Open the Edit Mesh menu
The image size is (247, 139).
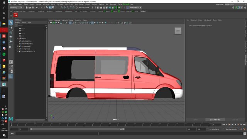[x=60, y=4]
